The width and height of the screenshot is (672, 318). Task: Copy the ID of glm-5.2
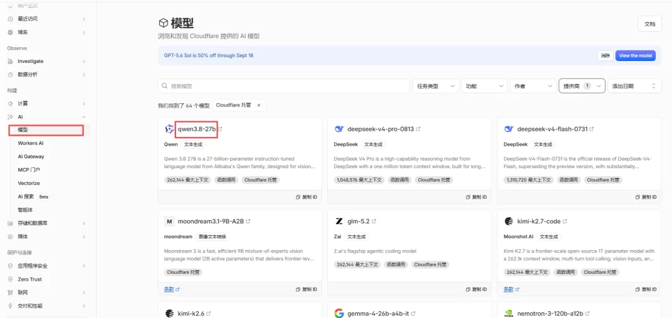tap(476, 289)
